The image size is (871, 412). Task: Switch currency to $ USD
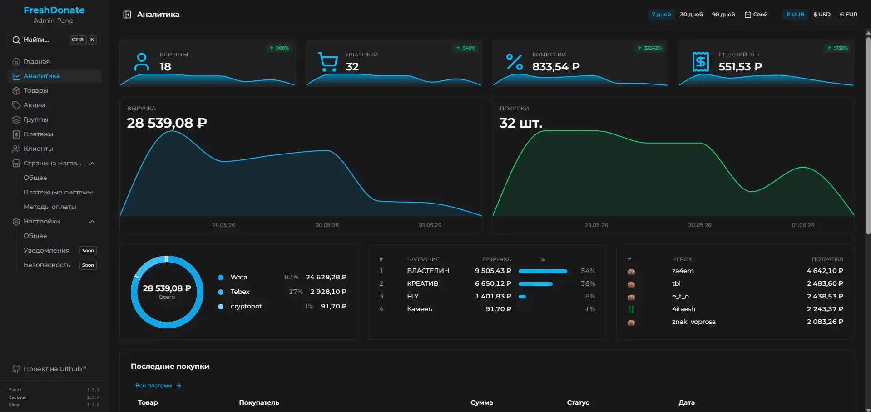822,15
